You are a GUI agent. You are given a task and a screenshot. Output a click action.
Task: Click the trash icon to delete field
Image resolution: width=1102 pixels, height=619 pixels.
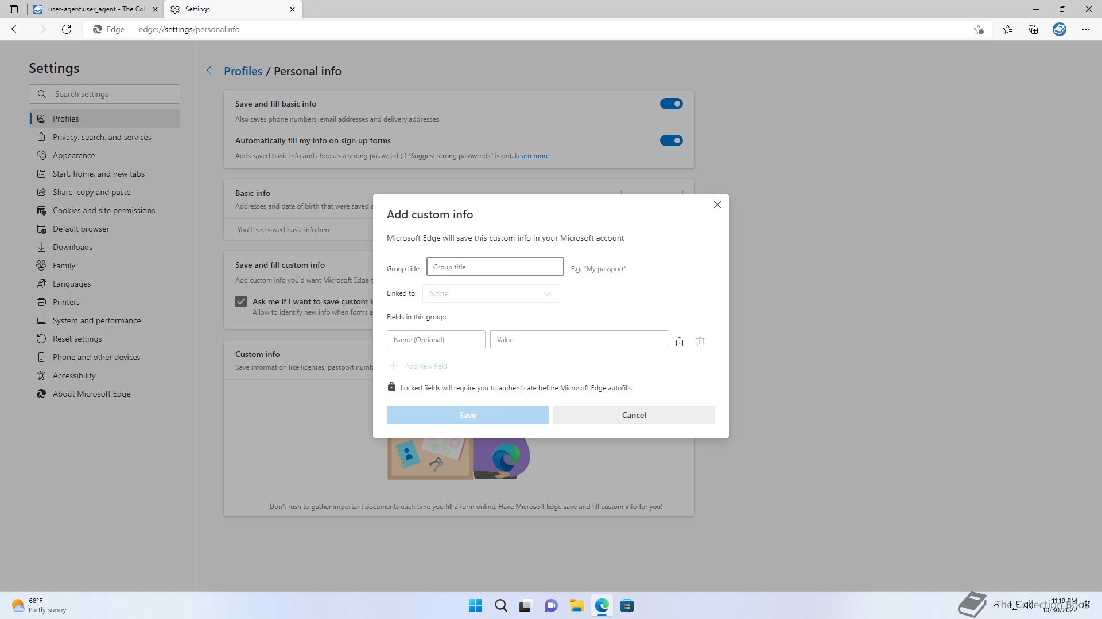(x=700, y=342)
